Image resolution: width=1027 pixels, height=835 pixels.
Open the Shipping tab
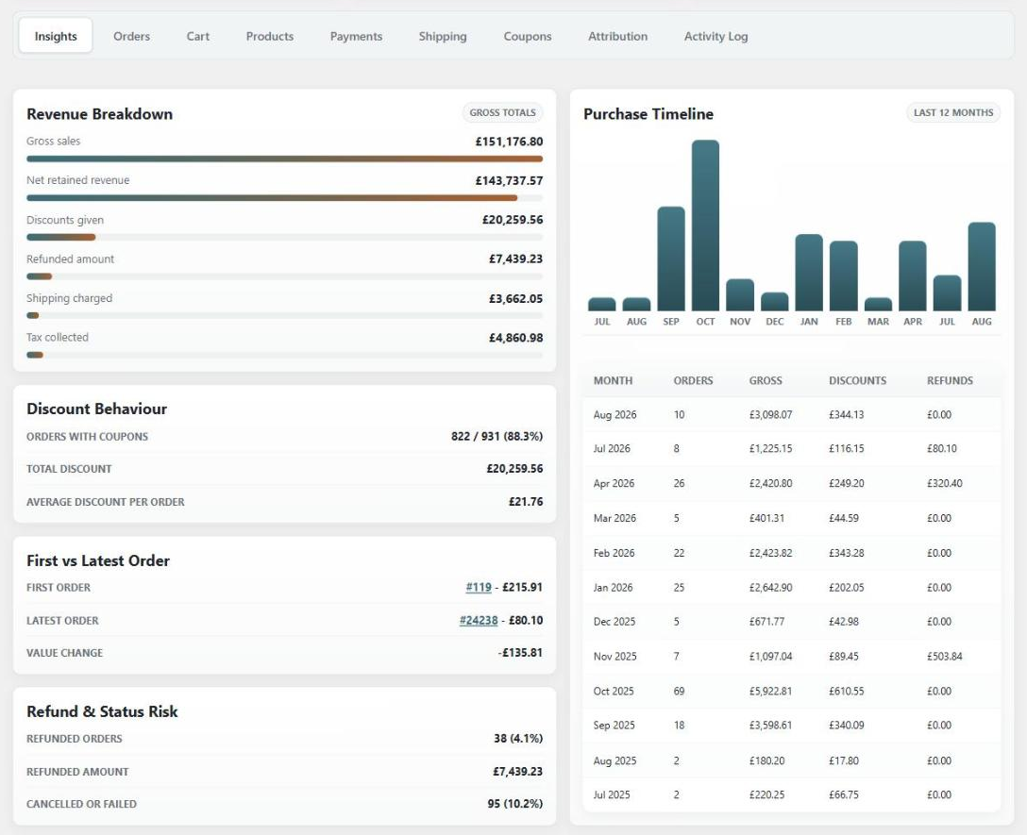click(443, 36)
